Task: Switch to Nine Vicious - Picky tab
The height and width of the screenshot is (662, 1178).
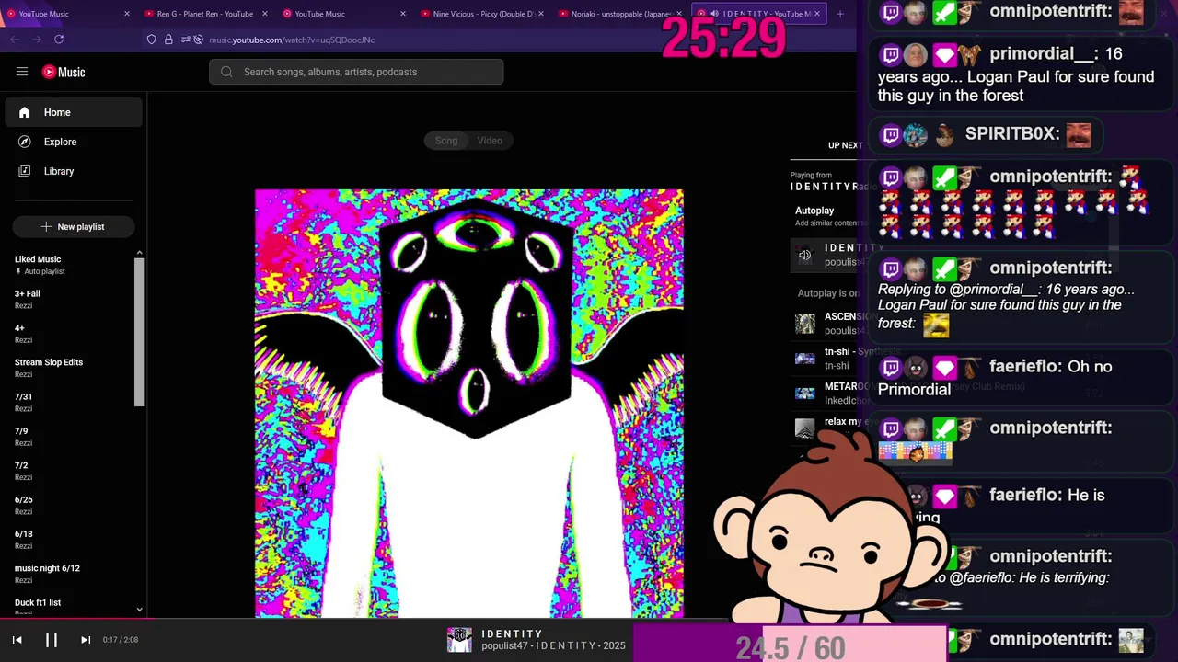Action: [x=483, y=14]
